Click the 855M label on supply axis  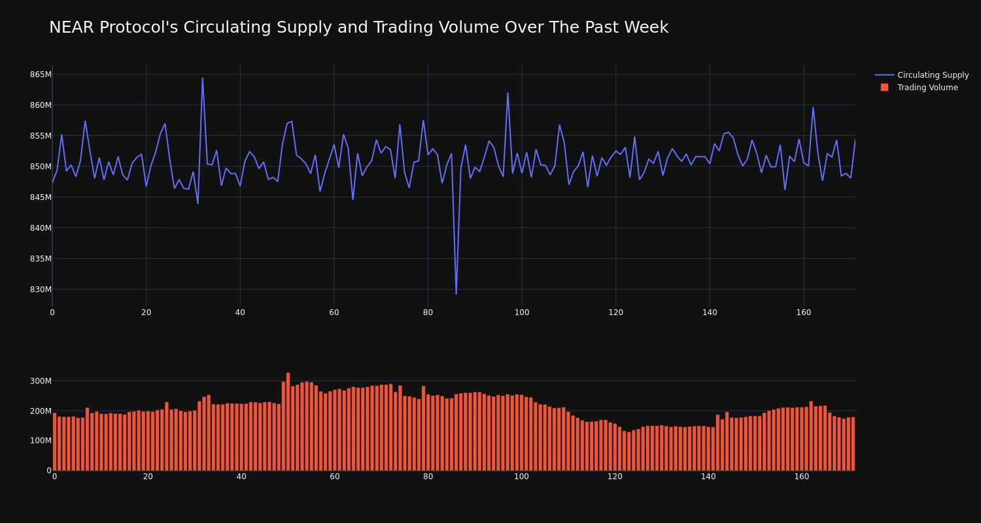[x=41, y=136]
